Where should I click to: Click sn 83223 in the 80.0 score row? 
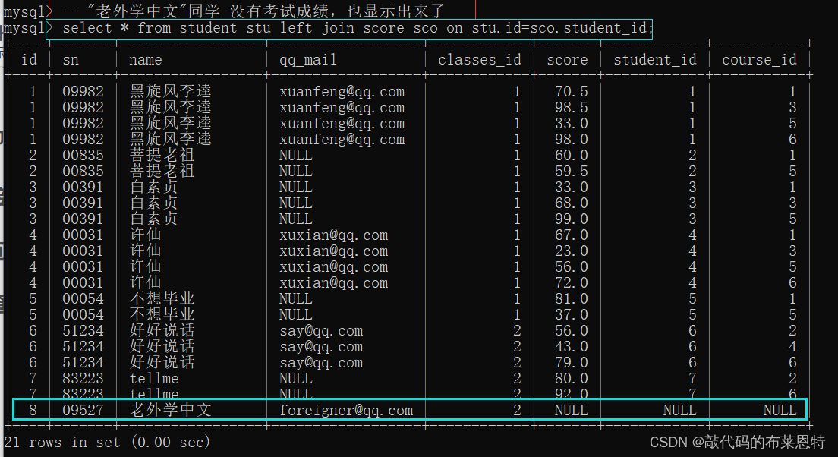(x=83, y=378)
